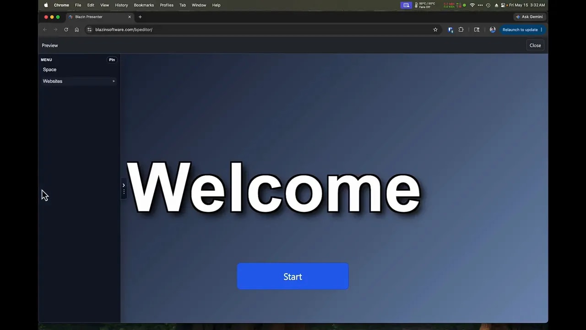Close the preview with the Close button

pyautogui.click(x=535, y=45)
